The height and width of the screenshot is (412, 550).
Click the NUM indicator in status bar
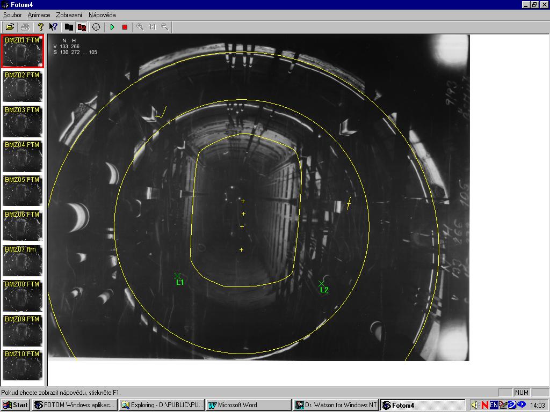click(522, 392)
